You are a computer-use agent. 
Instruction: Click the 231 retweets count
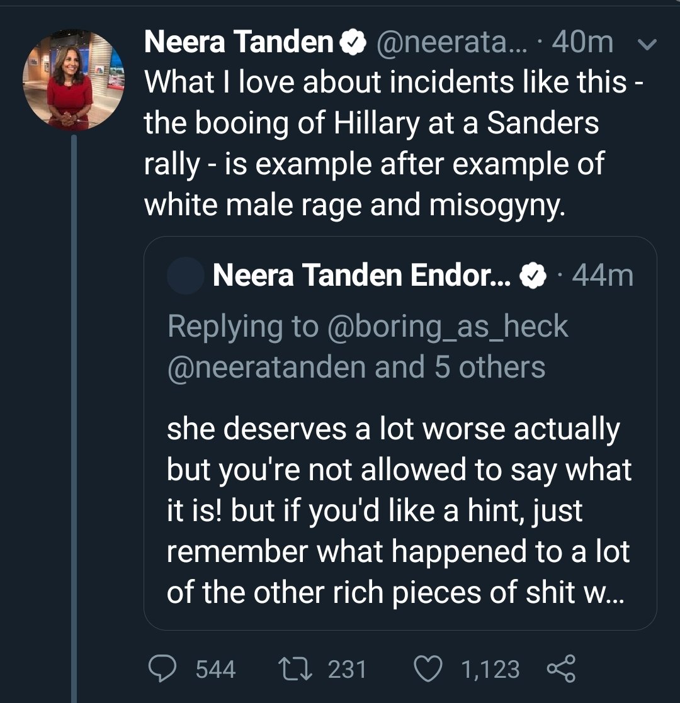coord(347,669)
